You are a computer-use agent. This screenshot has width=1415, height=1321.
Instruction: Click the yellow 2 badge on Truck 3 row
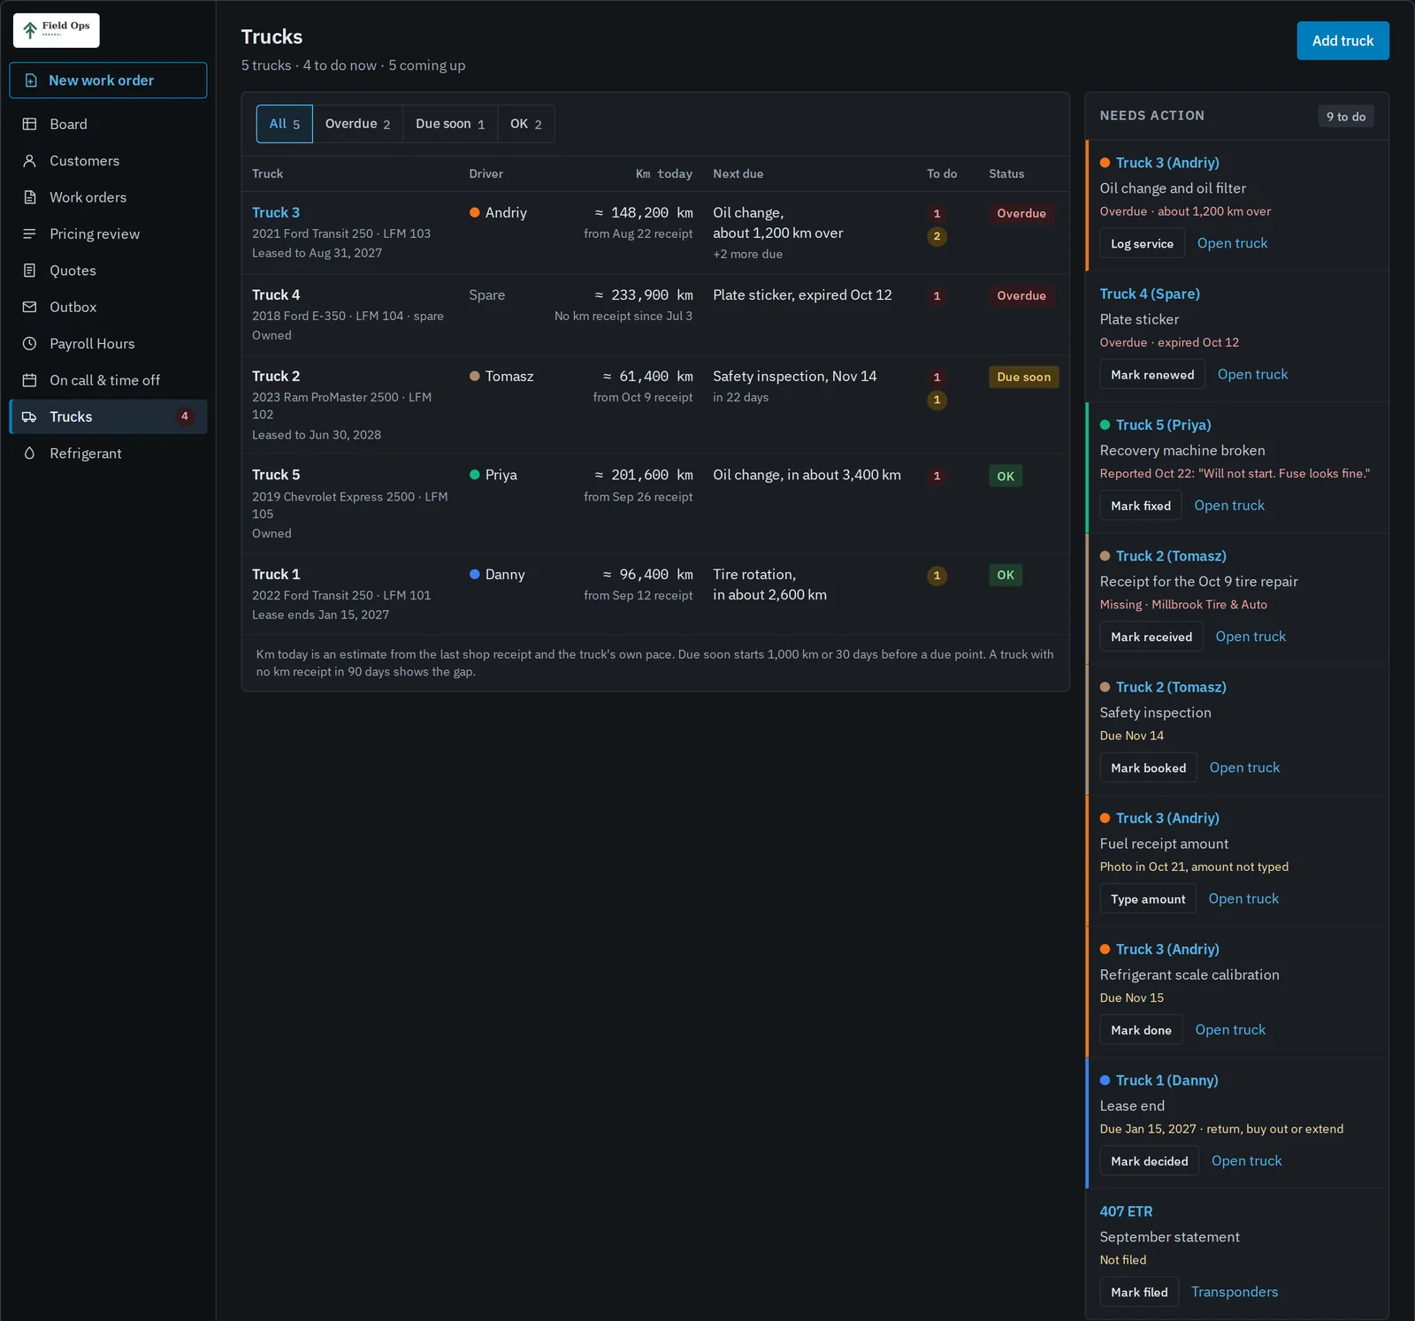[937, 236]
